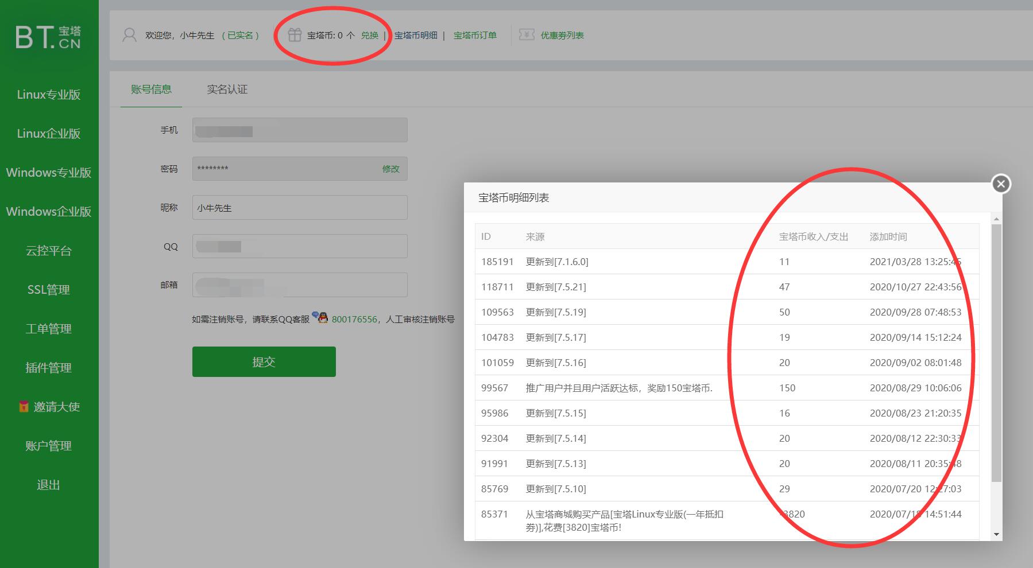Image resolution: width=1033 pixels, height=568 pixels.
Task: Select row ID 95986
Action: [x=494, y=413]
